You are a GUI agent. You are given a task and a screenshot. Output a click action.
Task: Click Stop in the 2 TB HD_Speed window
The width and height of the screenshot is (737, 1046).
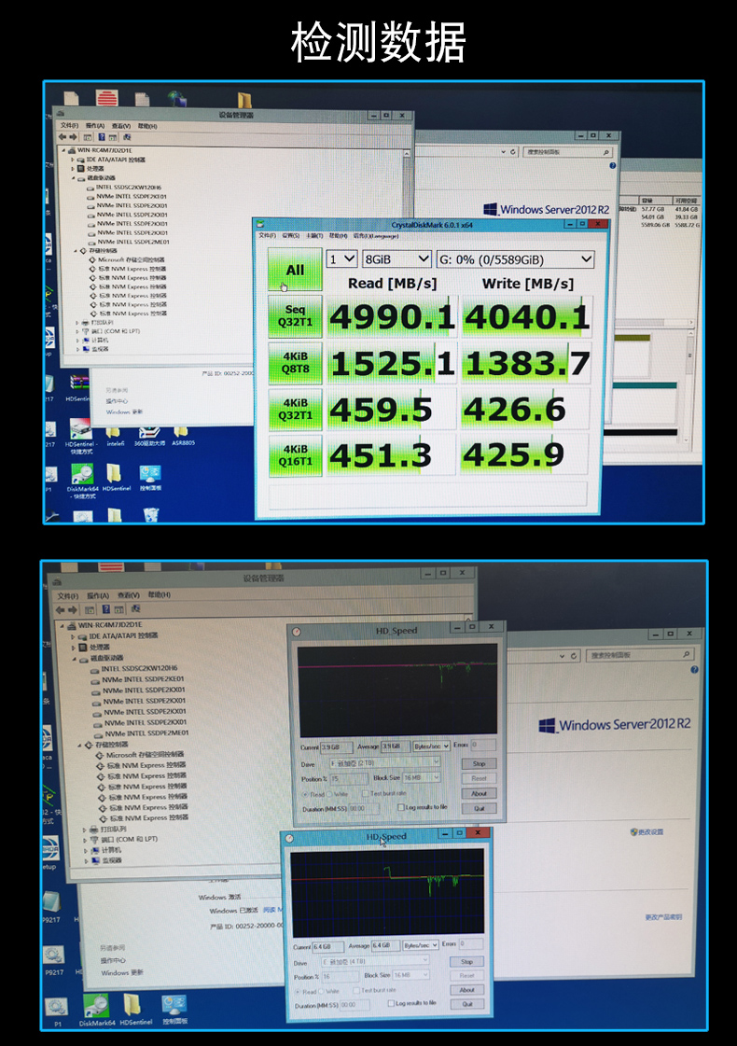479,764
